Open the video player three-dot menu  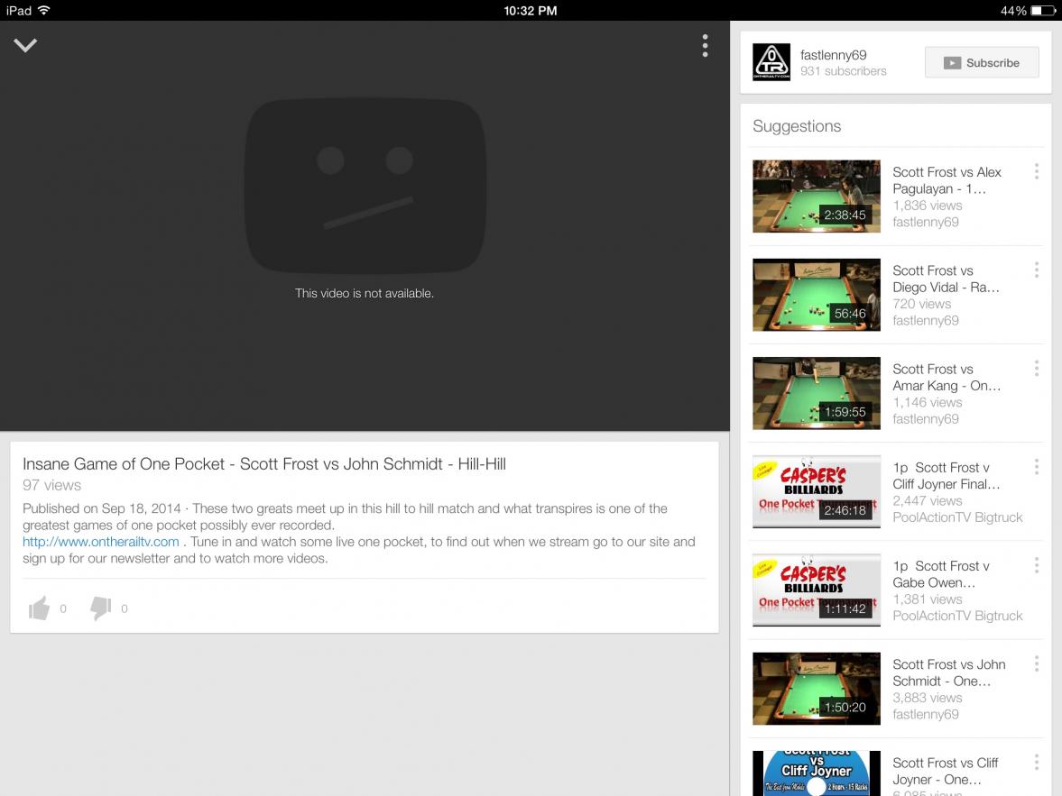click(x=705, y=46)
